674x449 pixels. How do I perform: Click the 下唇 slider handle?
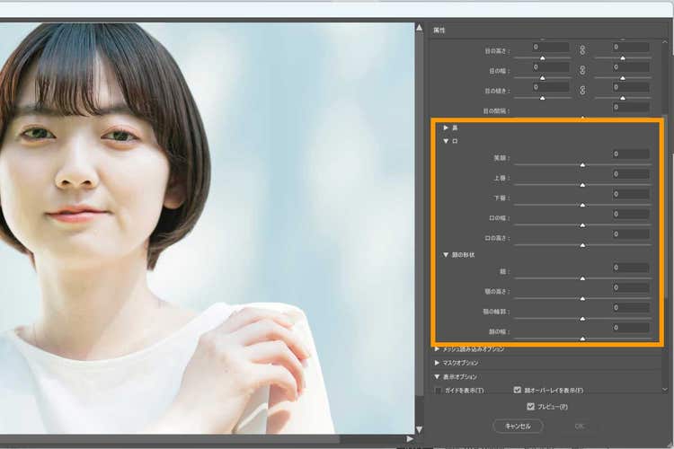coord(582,206)
